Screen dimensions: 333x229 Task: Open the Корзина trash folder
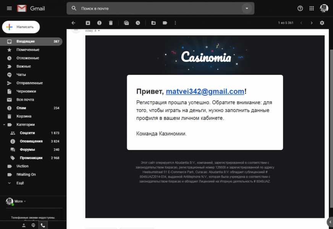(x=31, y=116)
